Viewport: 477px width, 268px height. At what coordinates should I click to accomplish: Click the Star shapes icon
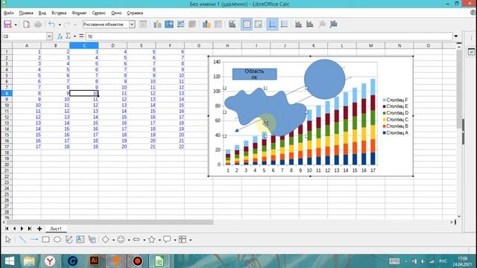coord(151,240)
